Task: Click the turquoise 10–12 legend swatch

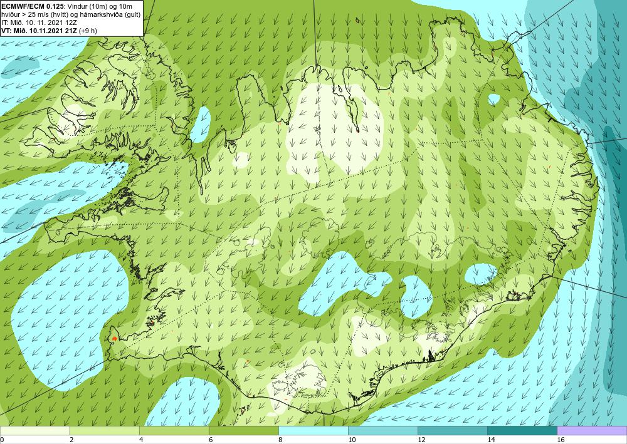Action: [382, 430]
